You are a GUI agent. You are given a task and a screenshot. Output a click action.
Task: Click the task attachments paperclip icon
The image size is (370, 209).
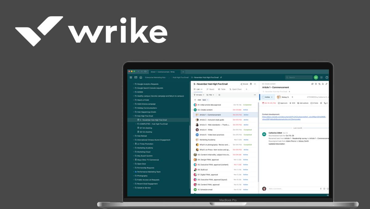coord(321,103)
